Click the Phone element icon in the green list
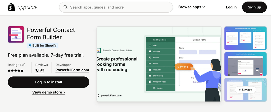The width and height of the screenshot is (271, 112). coord(150,58)
